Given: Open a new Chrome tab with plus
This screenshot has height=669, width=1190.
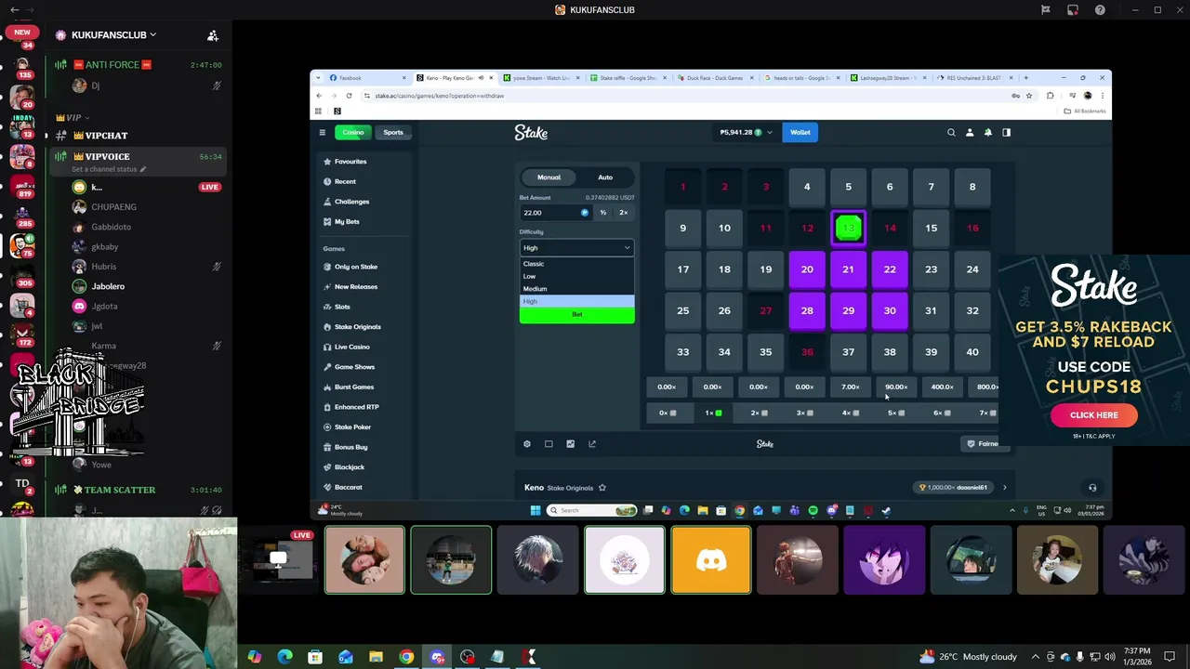Looking at the screenshot, I should click(1025, 78).
